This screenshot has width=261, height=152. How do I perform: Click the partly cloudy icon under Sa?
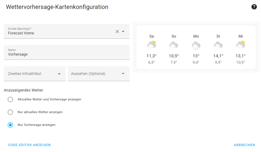(x=151, y=44)
